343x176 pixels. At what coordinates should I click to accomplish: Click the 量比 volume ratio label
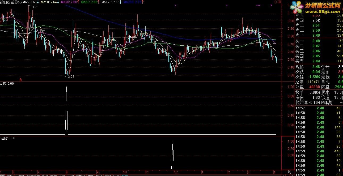(x=325, y=82)
